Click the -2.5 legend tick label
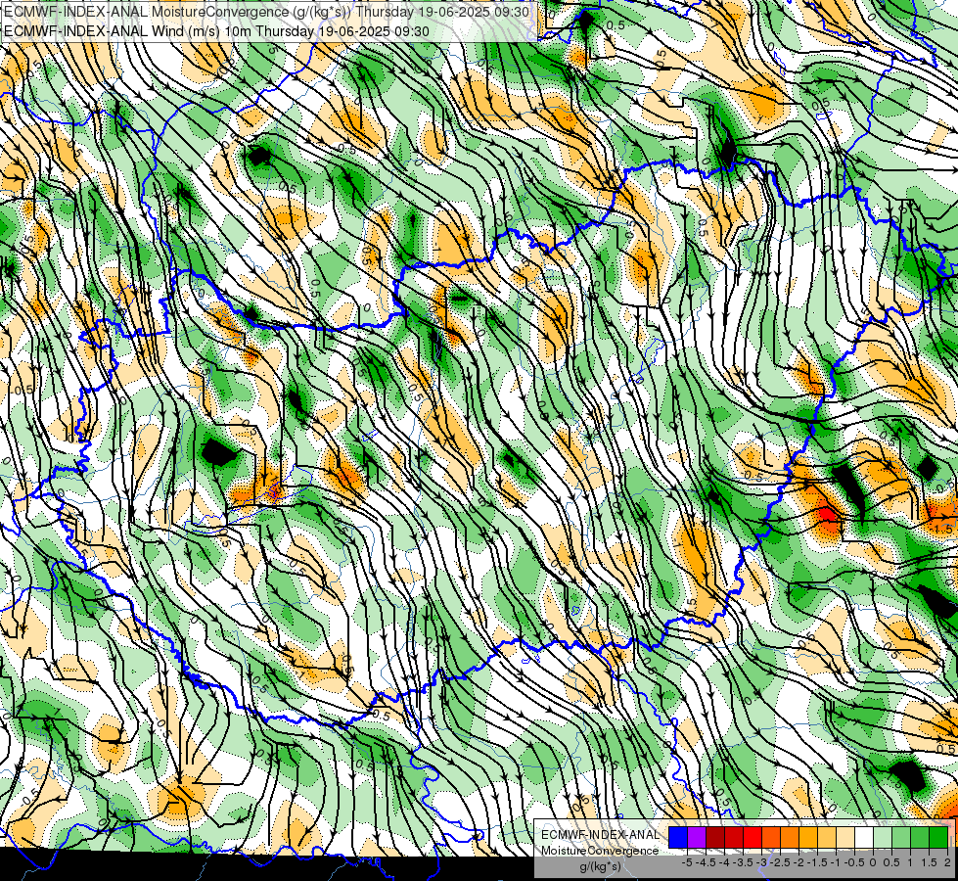Image resolution: width=958 pixels, height=881 pixels. click(x=780, y=862)
